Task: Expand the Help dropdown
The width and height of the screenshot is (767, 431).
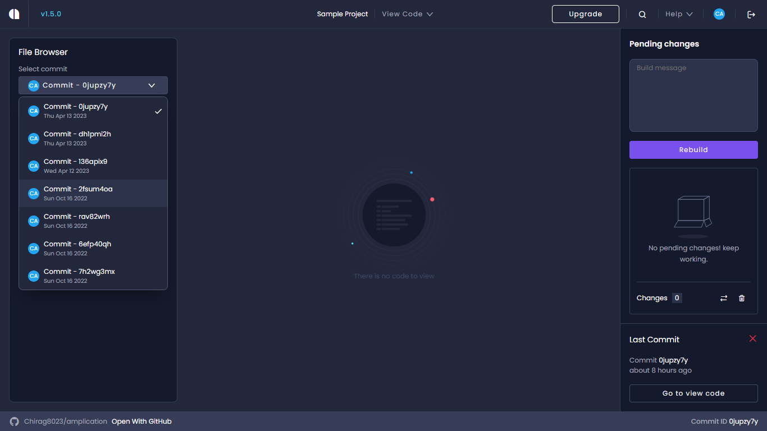Action: 679,13
